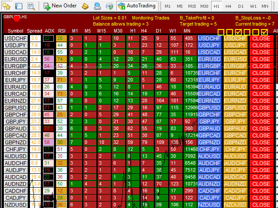
Task: Click CLOSE button in USDCHF row
Action: 261,39
